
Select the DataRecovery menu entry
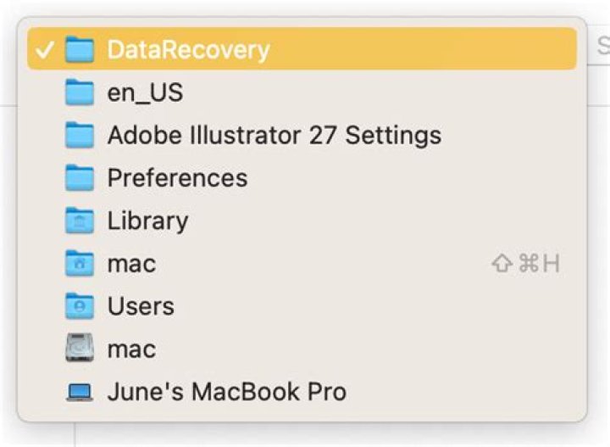click(188, 49)
